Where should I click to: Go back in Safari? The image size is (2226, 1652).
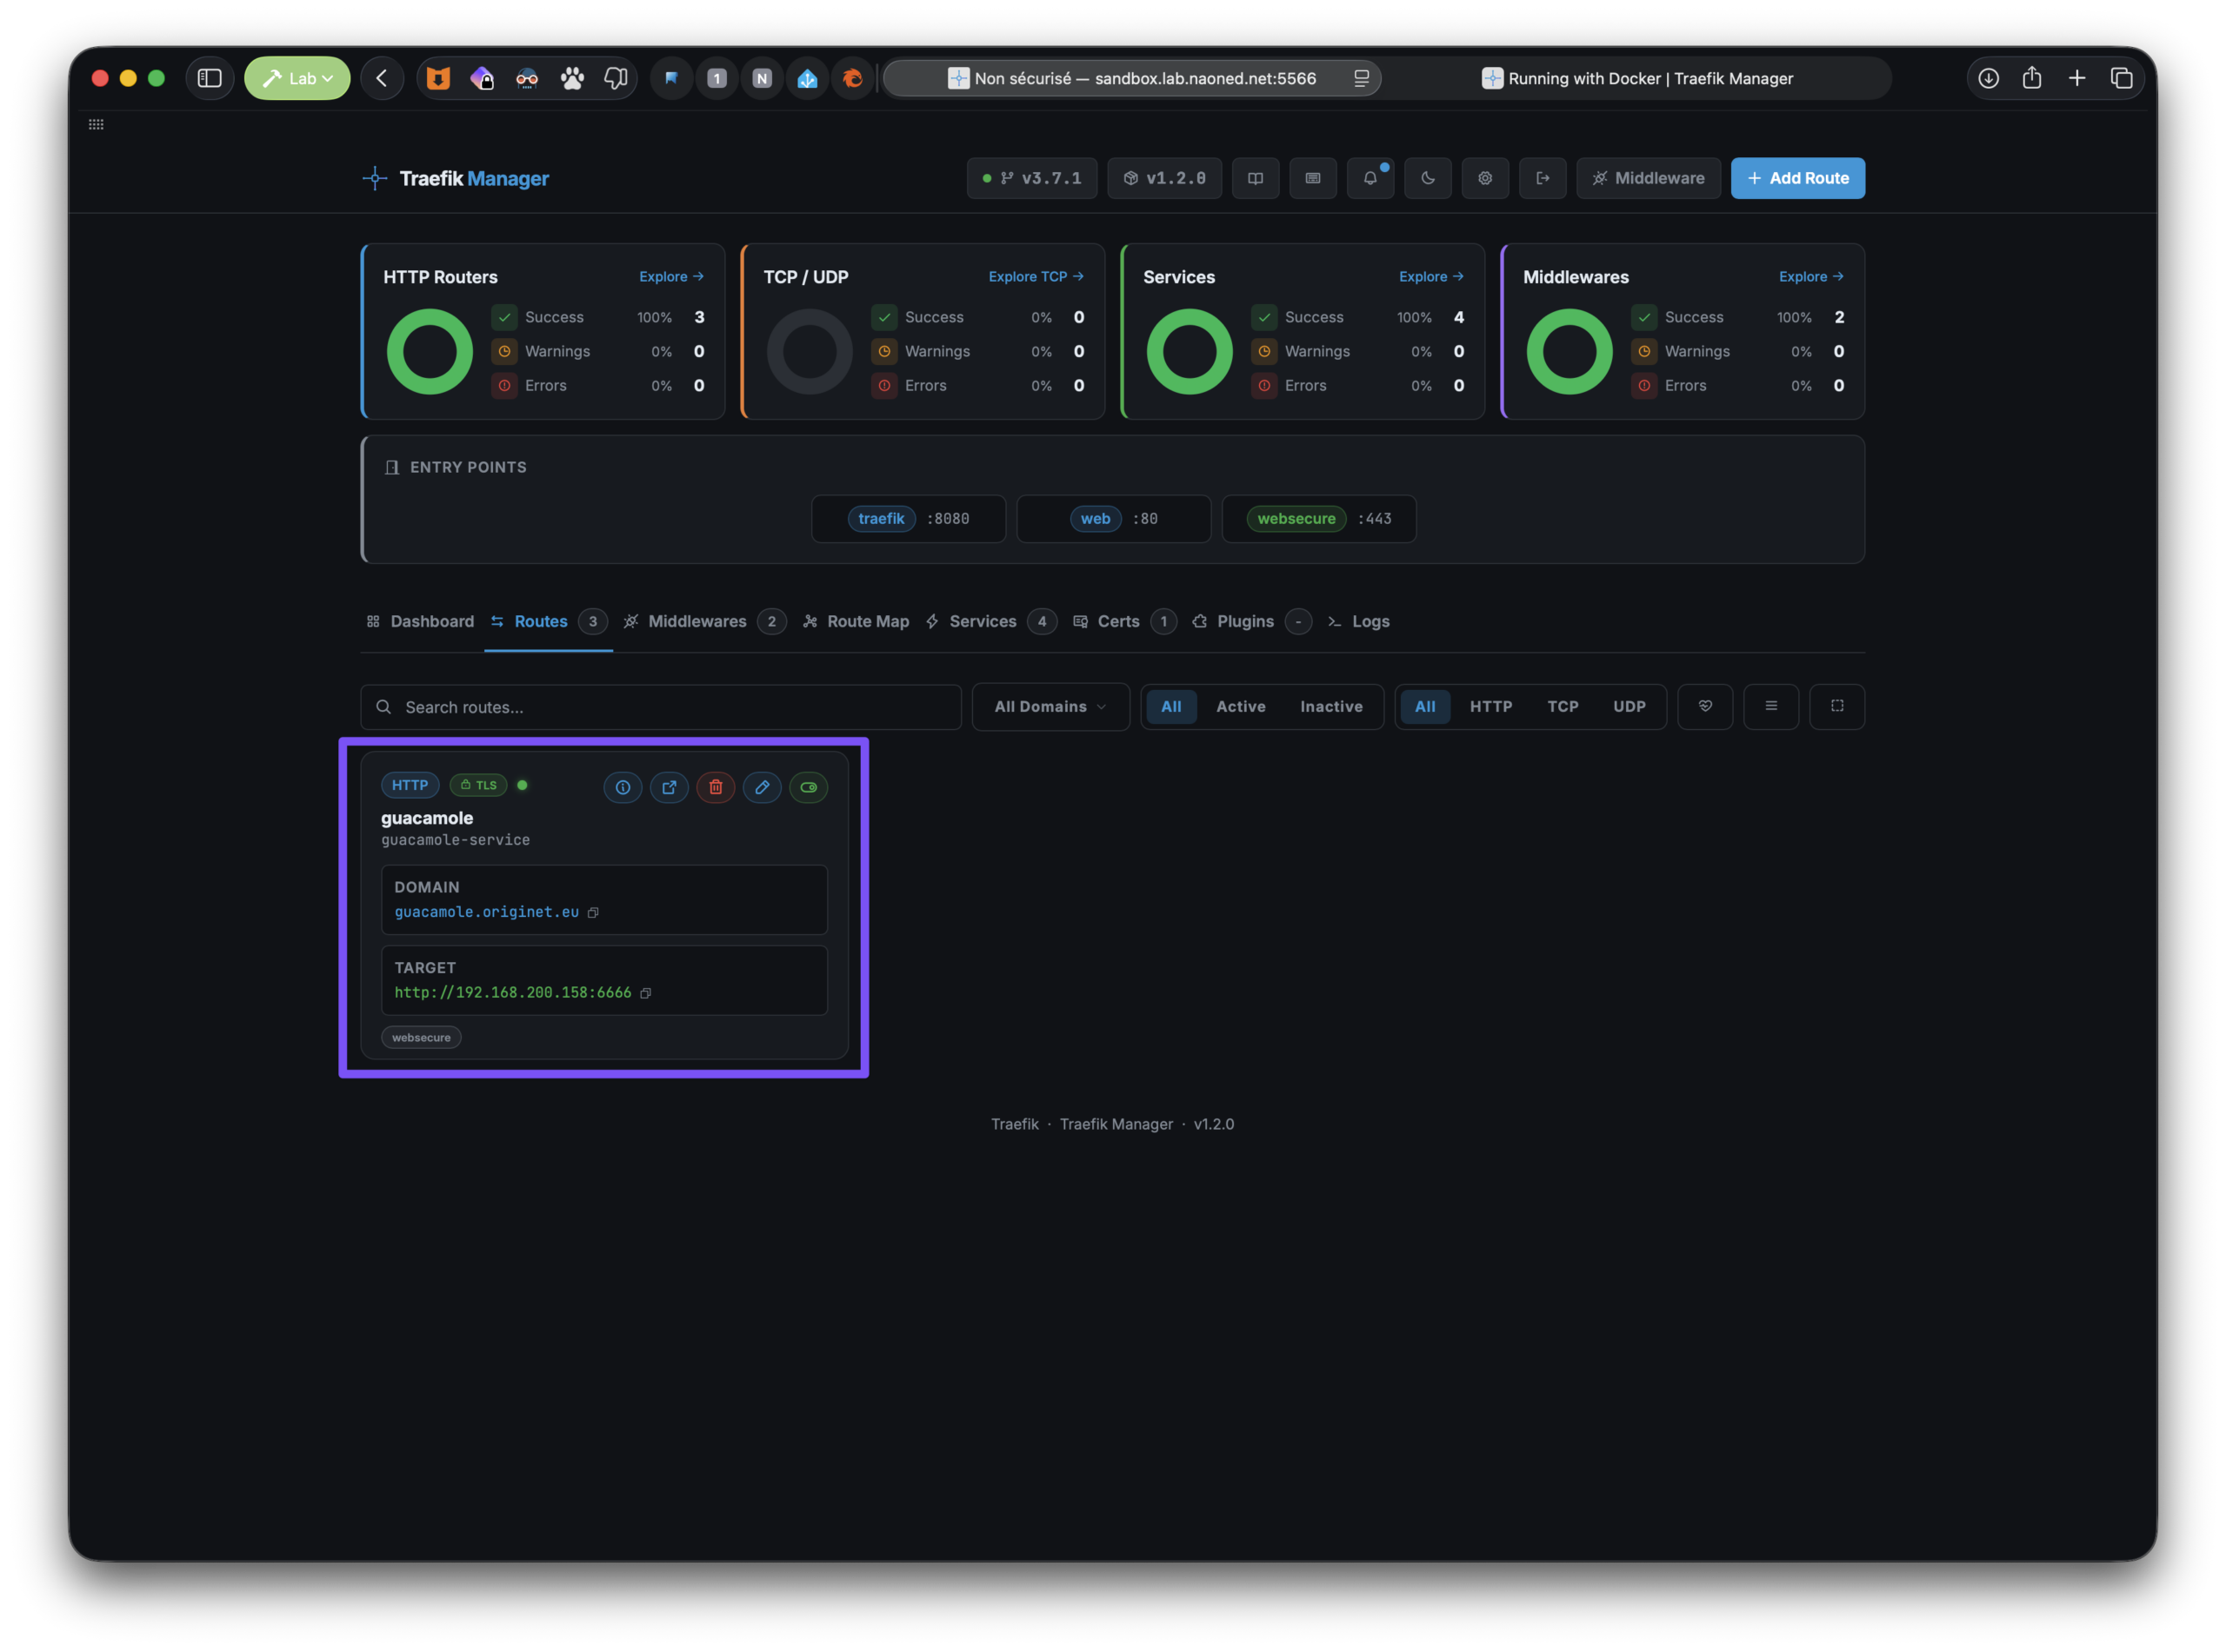pos(383,78)
